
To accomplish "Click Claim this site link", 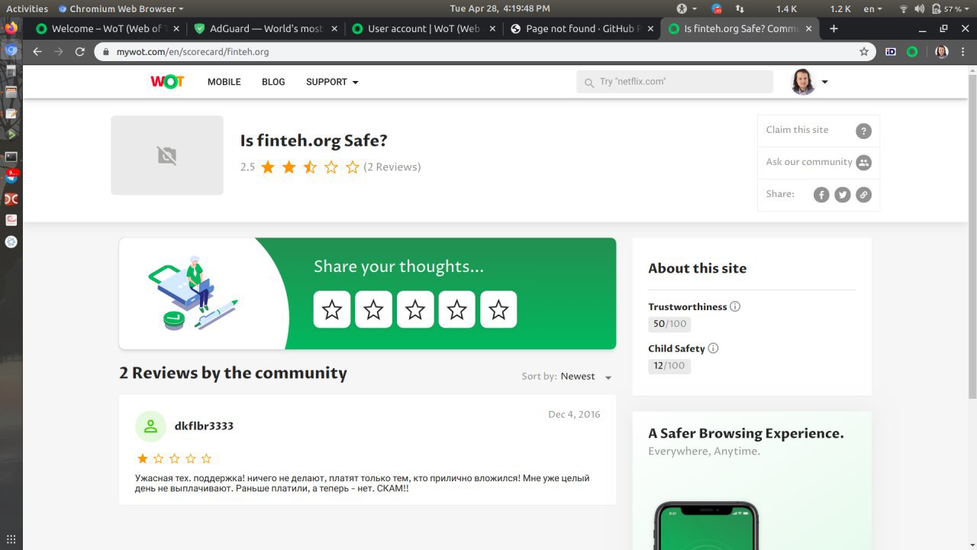I will pyautogui.click(x=797, y=130).
